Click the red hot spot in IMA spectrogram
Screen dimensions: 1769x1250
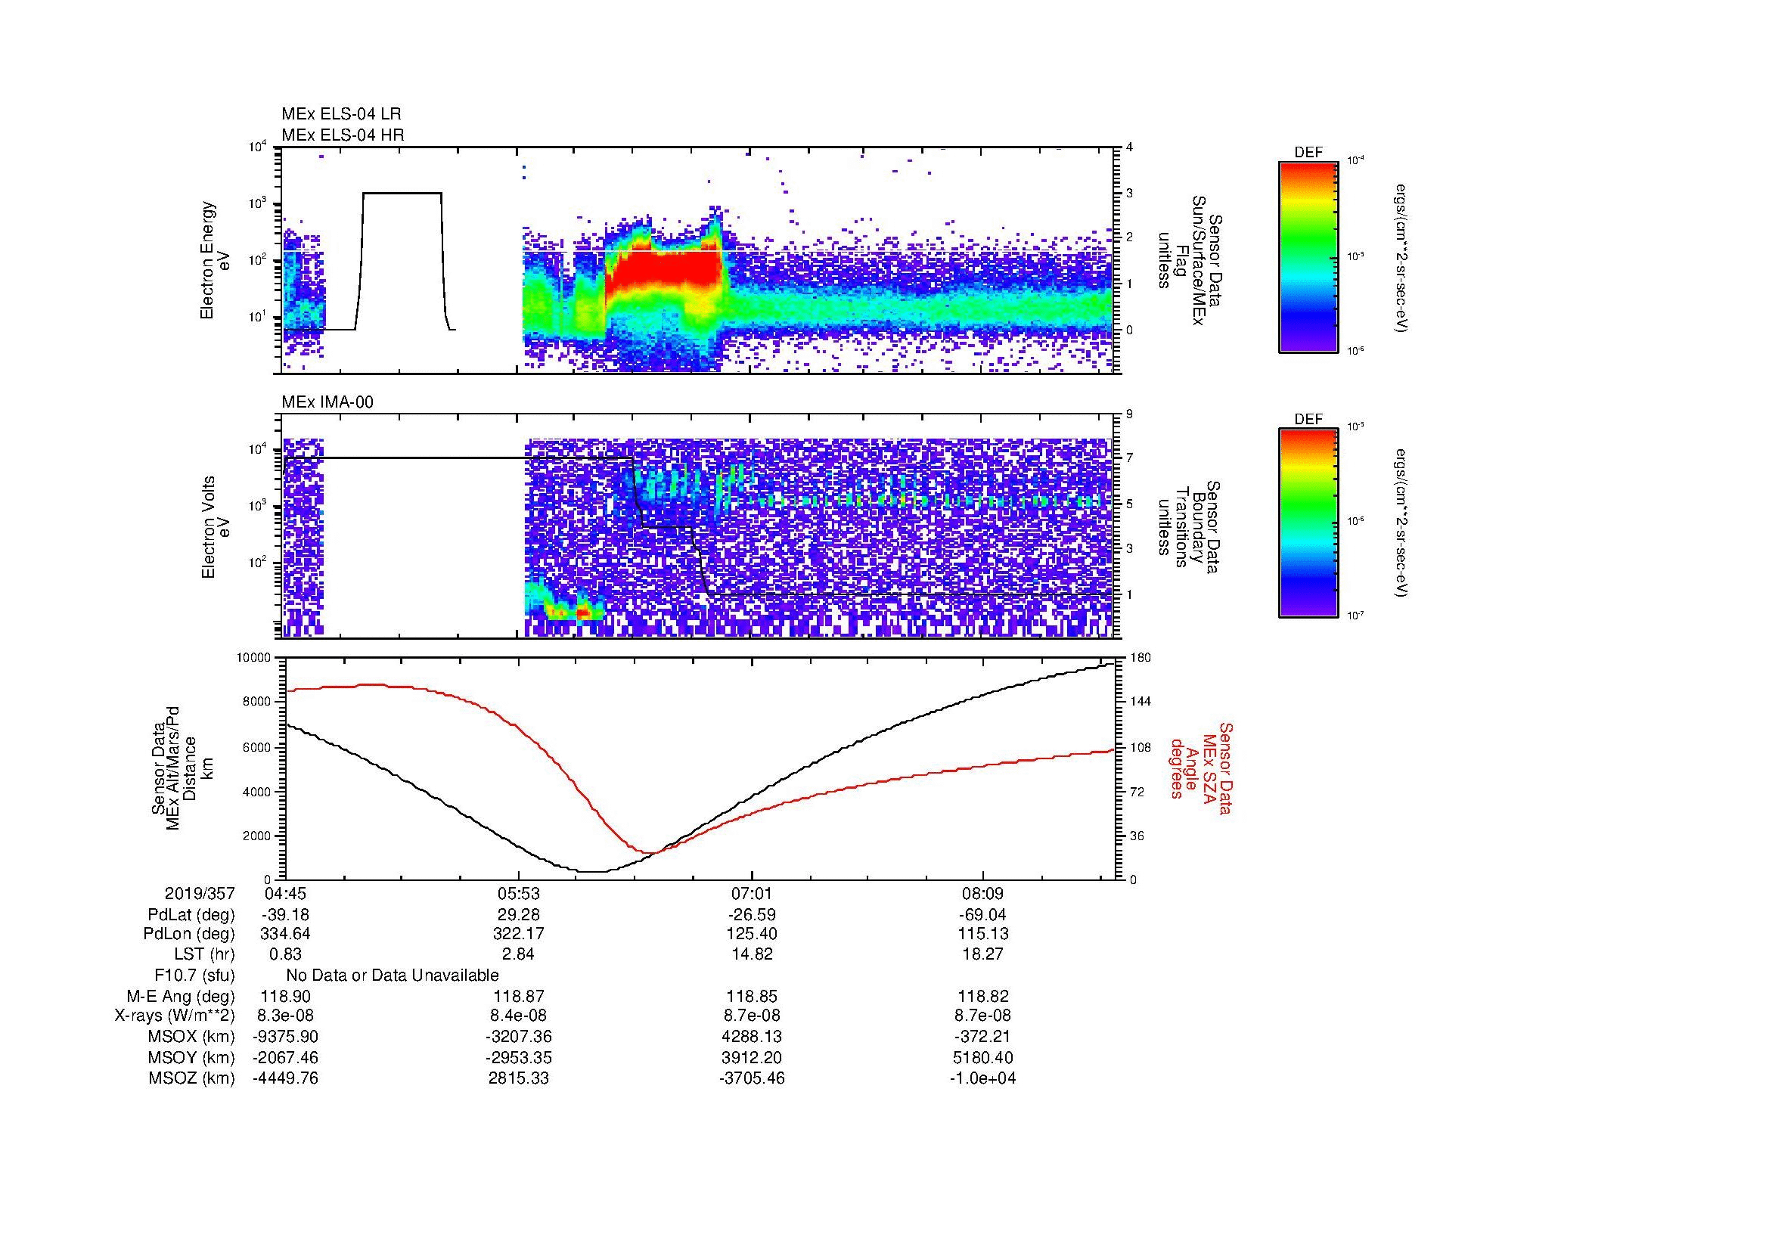tap(584, 613)
